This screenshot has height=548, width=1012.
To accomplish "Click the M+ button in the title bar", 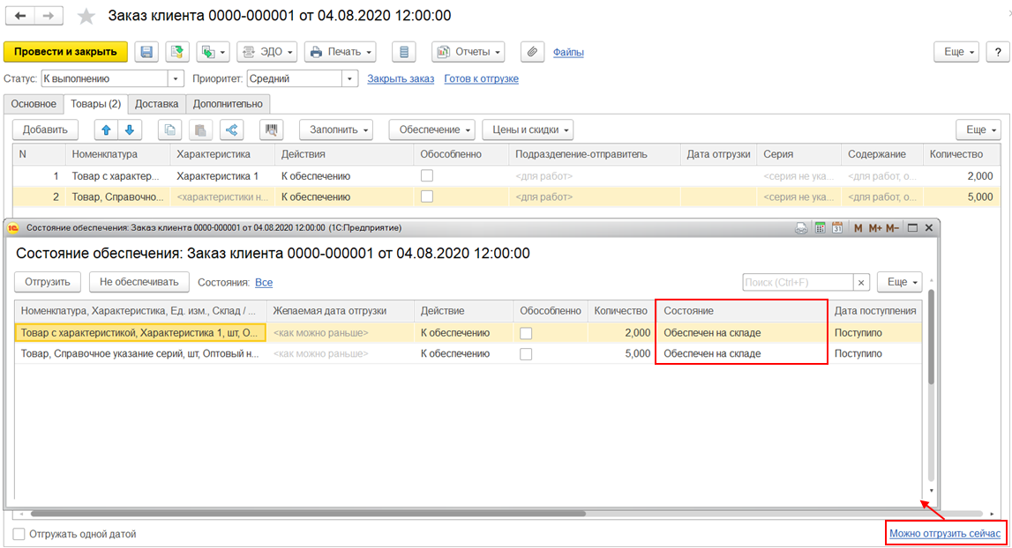I will [x=875, y=227].
